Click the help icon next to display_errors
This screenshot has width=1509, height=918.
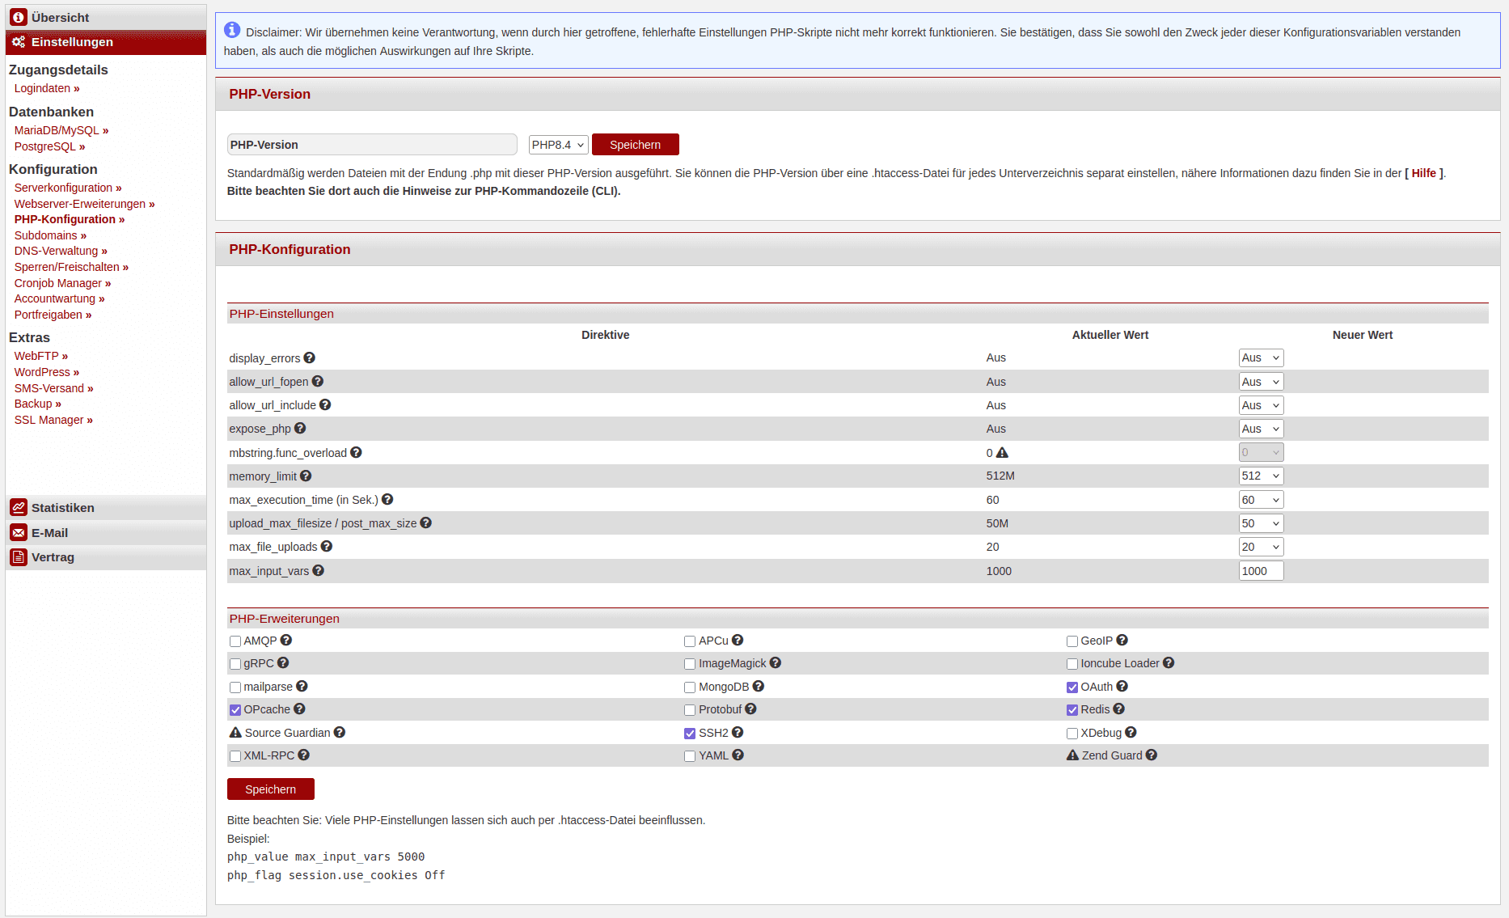(x=310, y=357)
